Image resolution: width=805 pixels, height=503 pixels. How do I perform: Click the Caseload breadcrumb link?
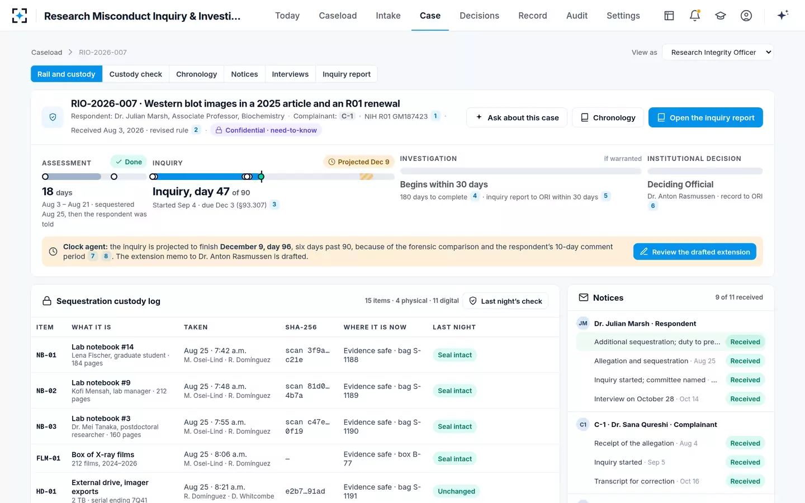coord(46,53)
